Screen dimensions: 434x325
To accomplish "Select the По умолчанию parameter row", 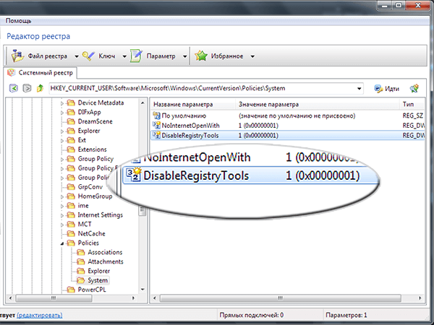I will (x=287, y=116).
